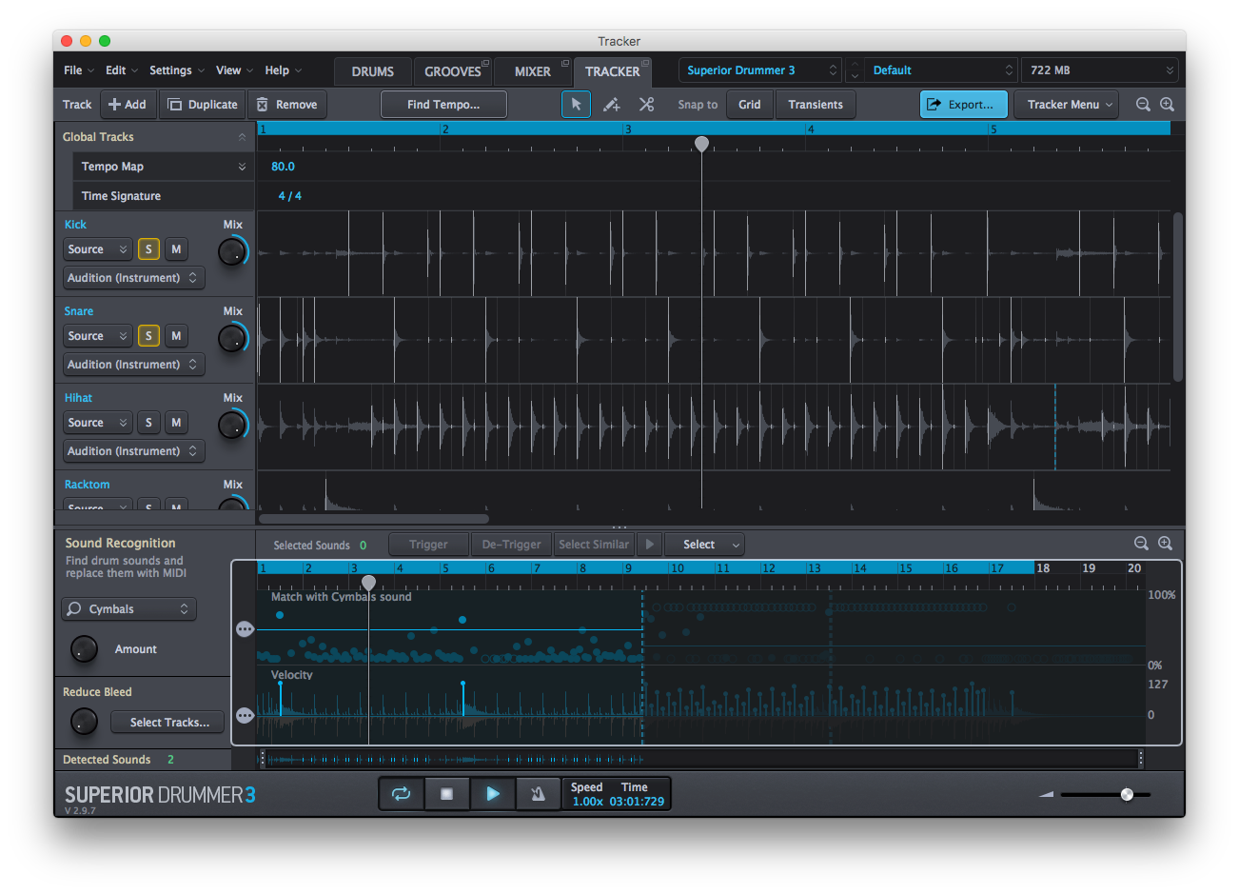
Task: Open the Kick Source dropdown
Action: click(98, 249)
